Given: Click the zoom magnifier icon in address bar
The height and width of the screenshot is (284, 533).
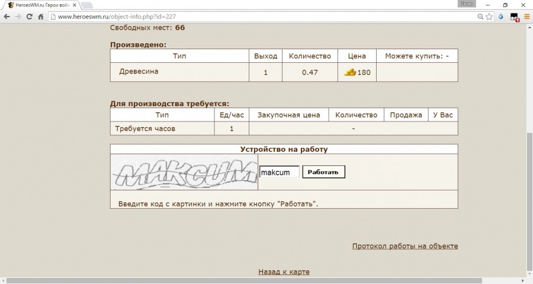Looking at the screenshot, I should pyautogui.click(x=480, y=17).
